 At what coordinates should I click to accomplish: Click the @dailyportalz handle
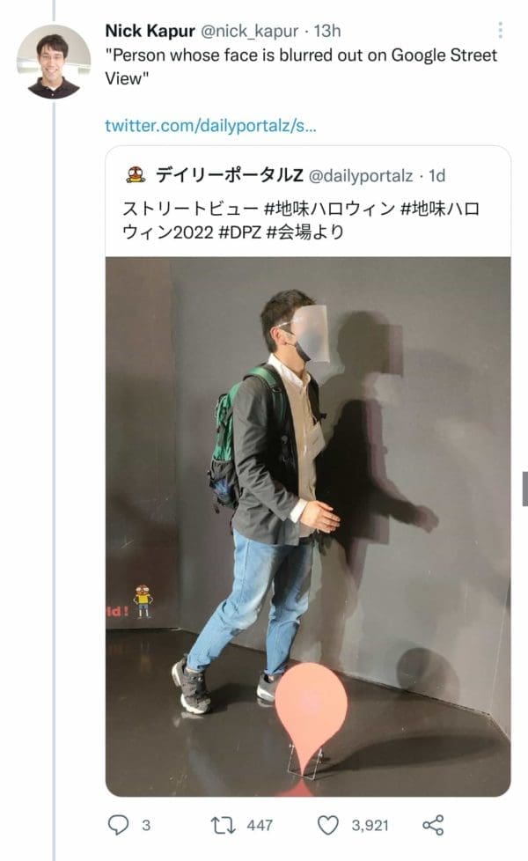[x=361, y=176]
